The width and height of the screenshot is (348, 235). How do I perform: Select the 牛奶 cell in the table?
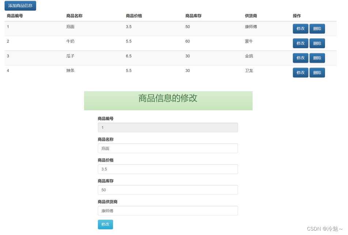(70, 41)
